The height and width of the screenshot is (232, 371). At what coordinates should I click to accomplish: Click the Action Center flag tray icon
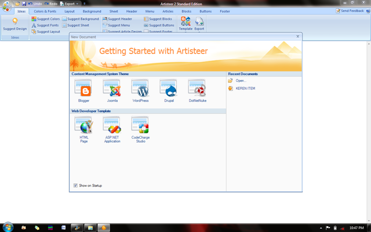328,228
